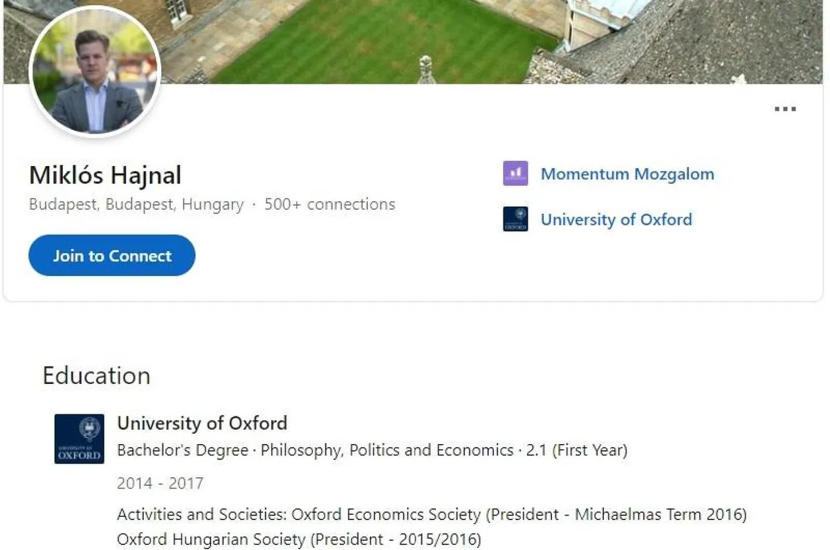Click the Budapest, Budapest, Hungary location text
Viewport: 830px width, 550px height.
coord(136,205)
